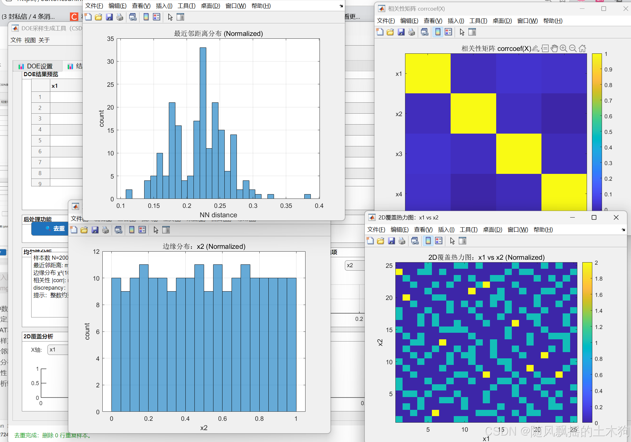631x442 pixels.
Task: Open the X轴 x1 dropdown in 2D覆盖分析
Action: 58,350
